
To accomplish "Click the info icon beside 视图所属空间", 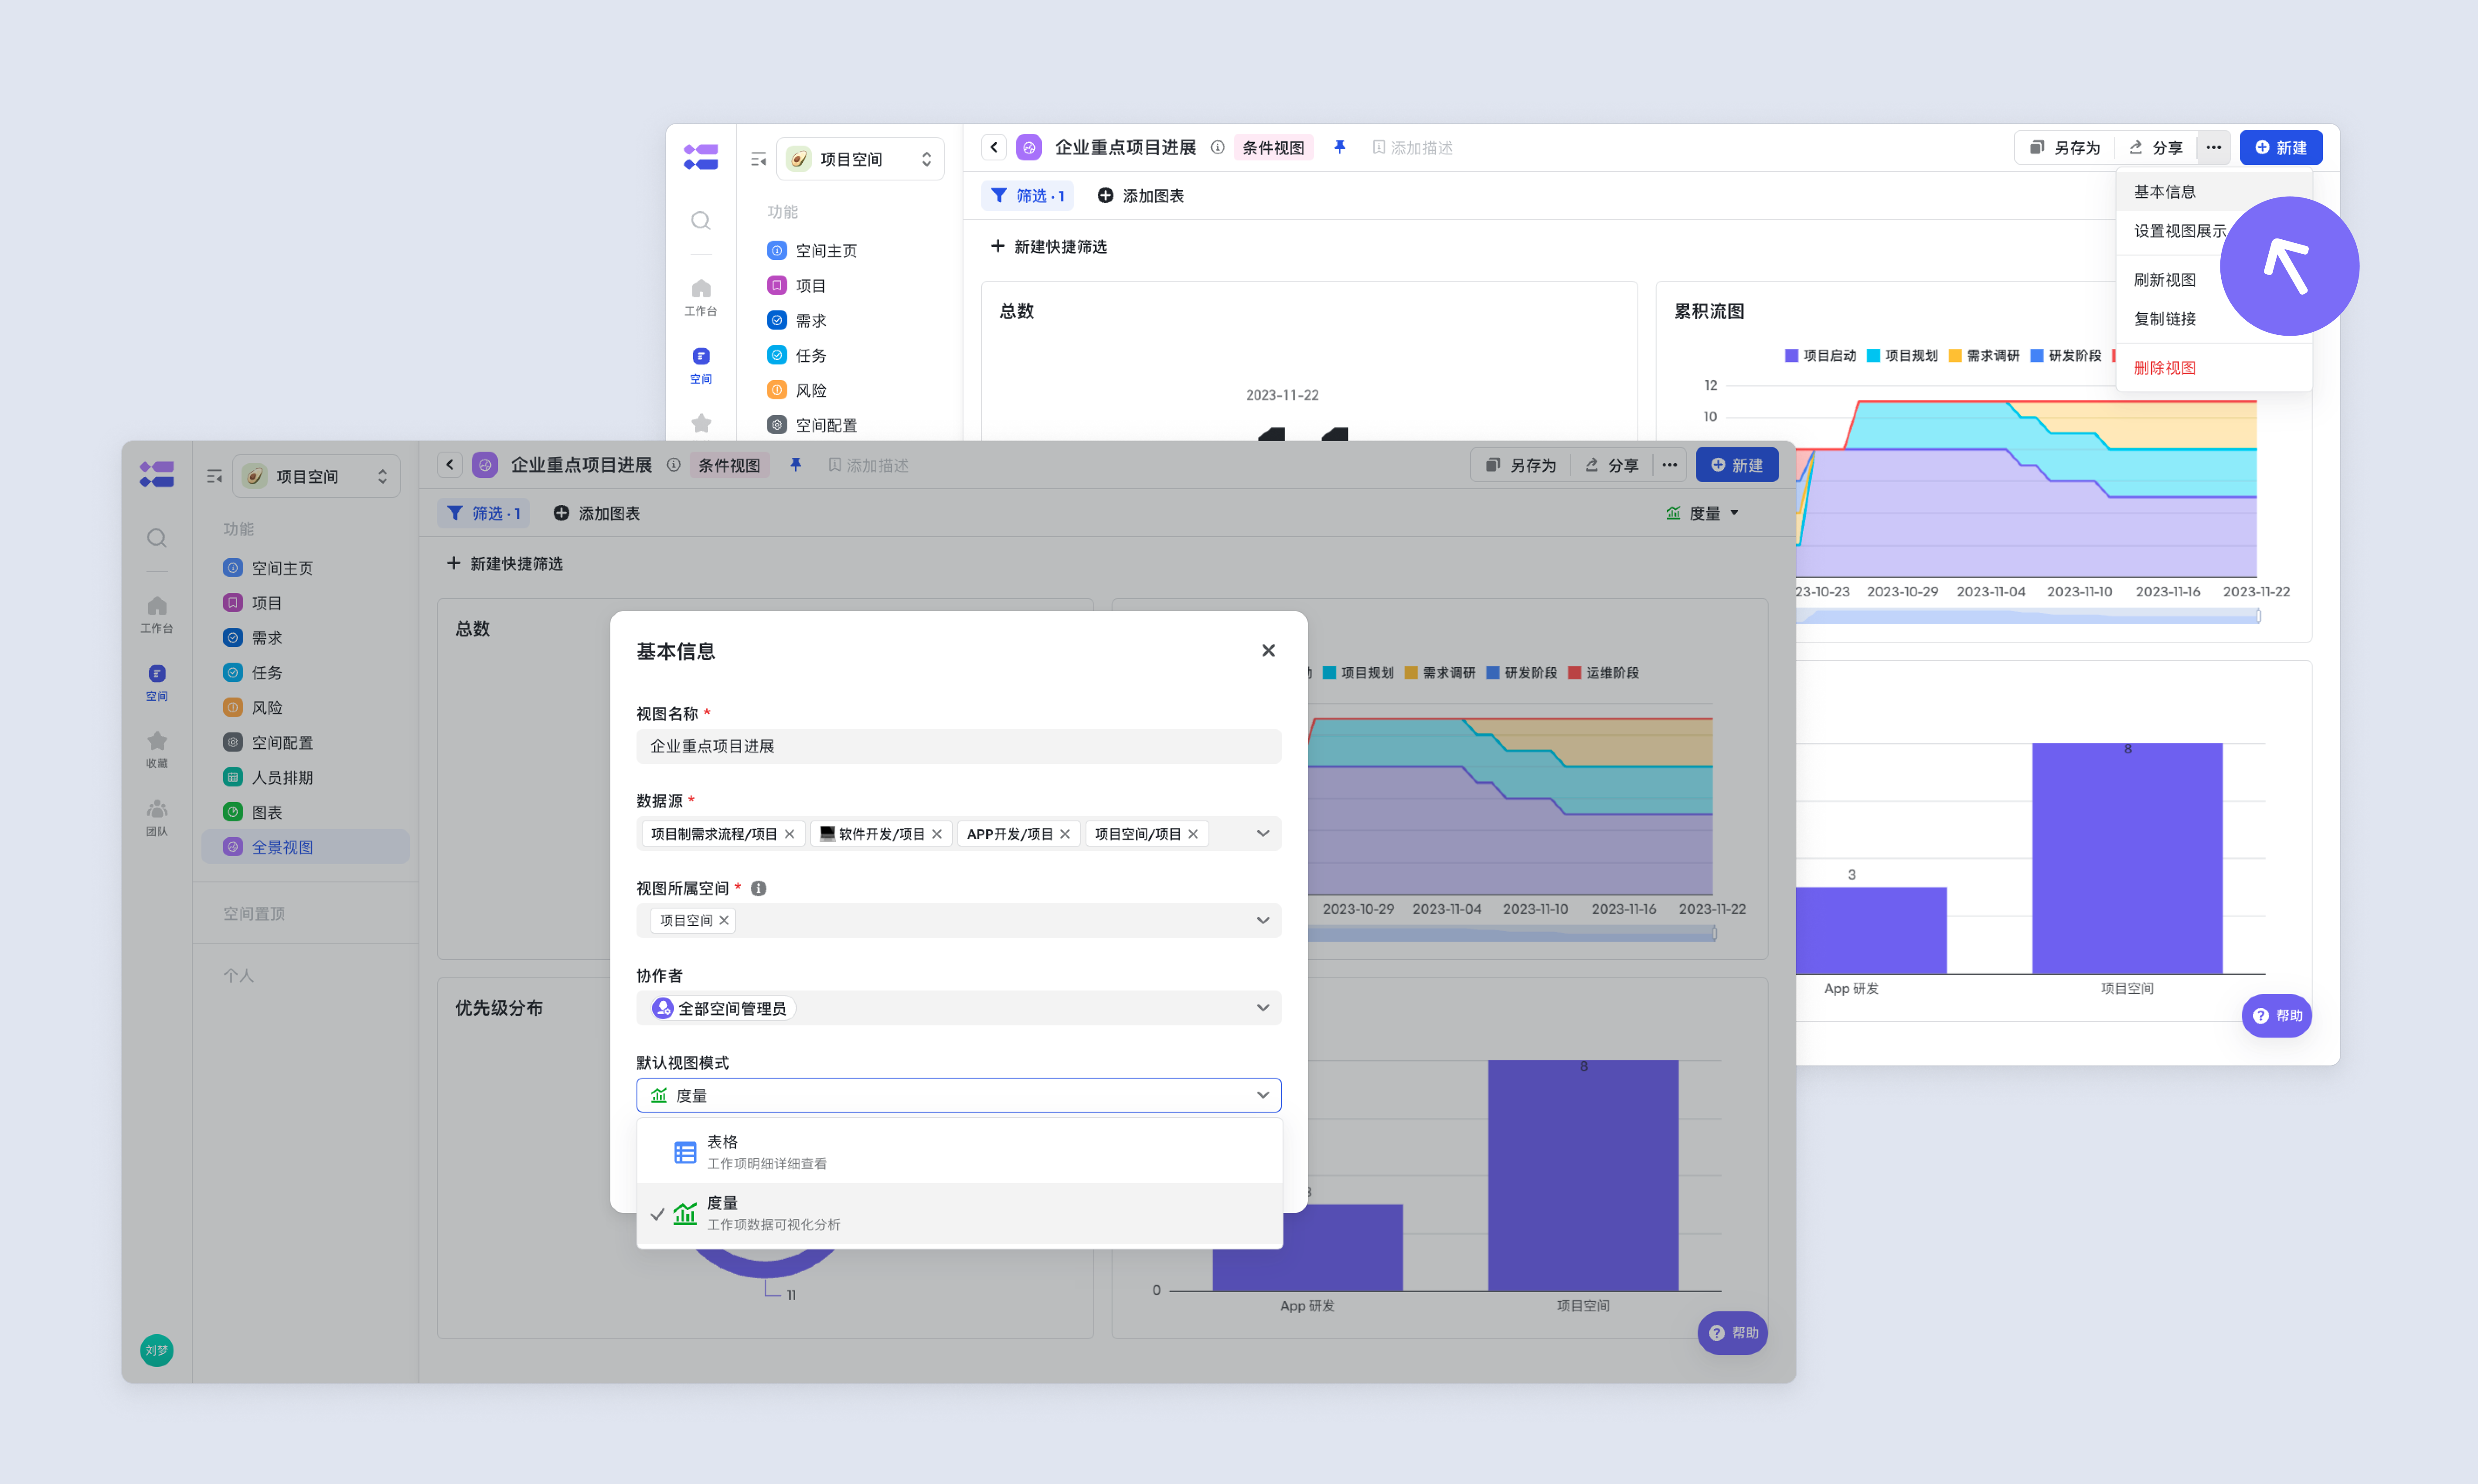I will point(759,888).
